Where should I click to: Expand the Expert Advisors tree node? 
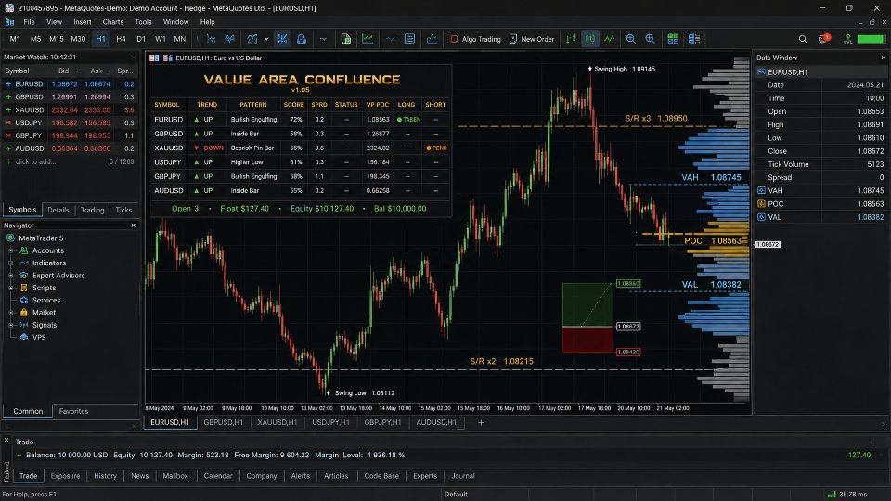(11, 275)
